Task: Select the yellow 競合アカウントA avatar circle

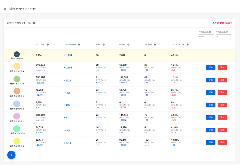Action: (17, 66)
